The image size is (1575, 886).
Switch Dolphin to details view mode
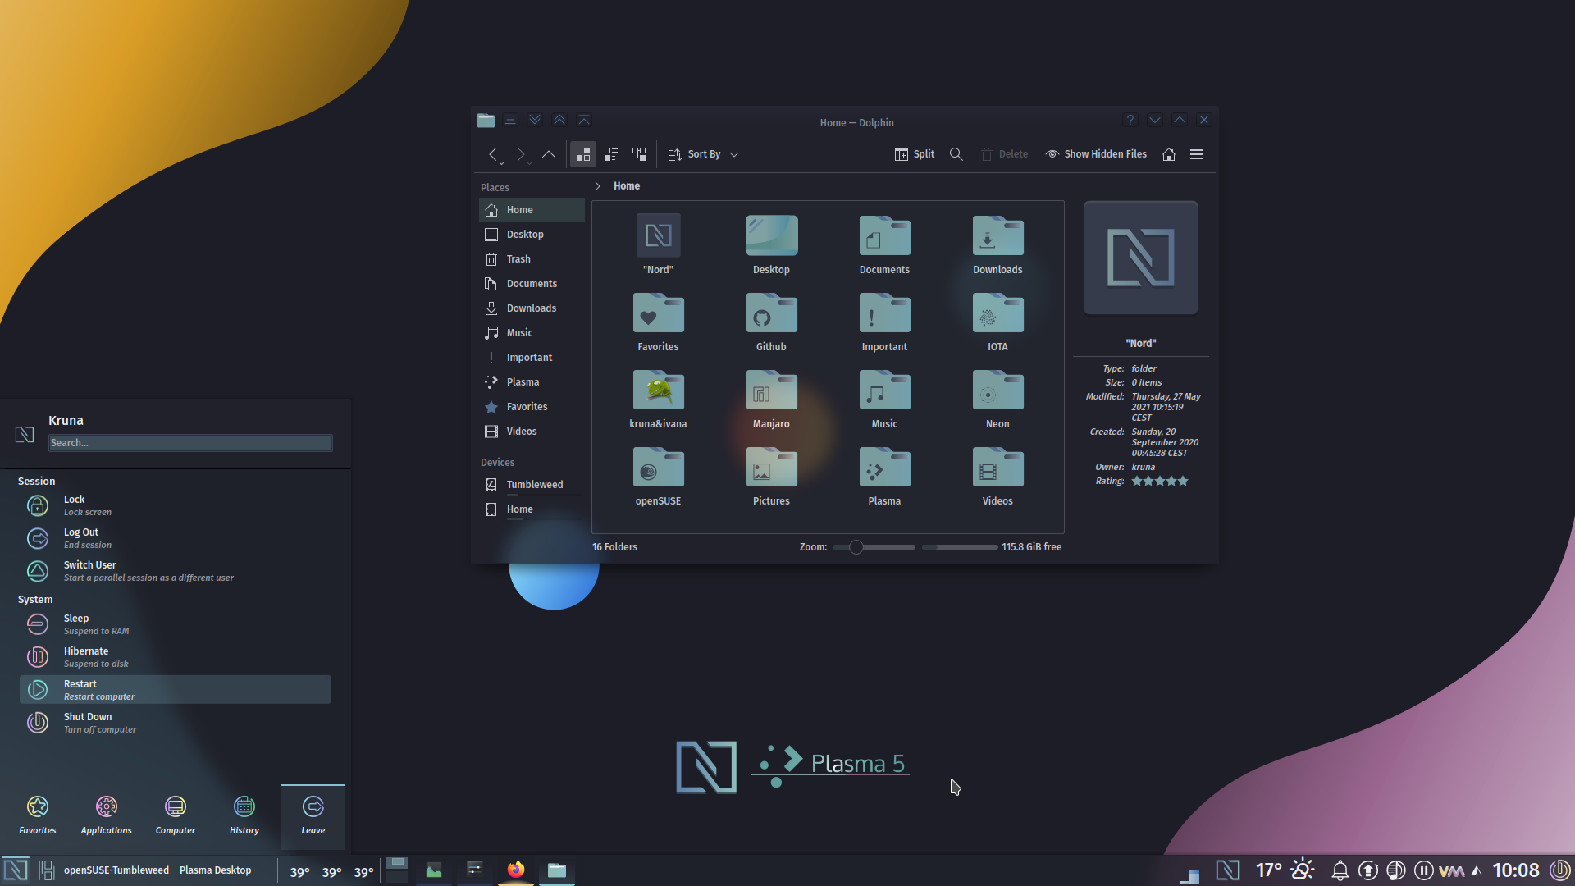pyautogui.click(x=639, y=154)
